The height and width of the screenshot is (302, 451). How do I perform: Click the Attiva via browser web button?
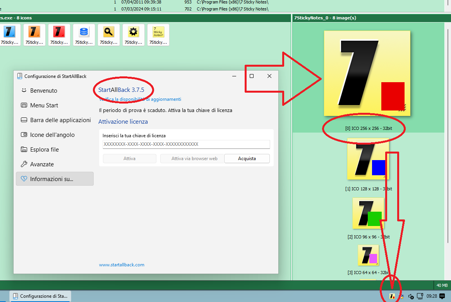click(x=192, y=159)
